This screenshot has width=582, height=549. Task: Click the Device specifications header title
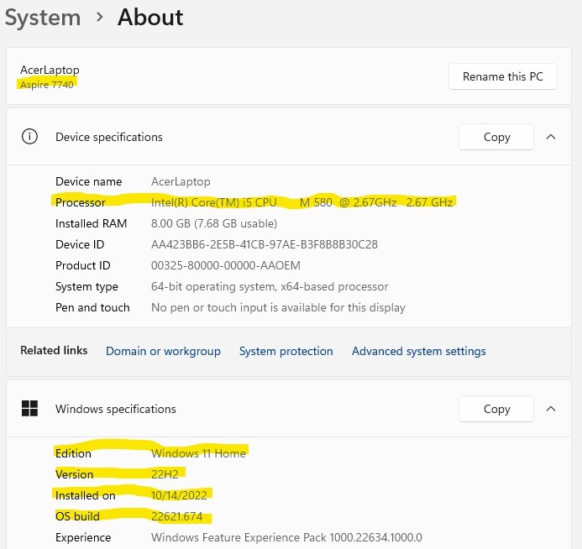click(108, 137)
